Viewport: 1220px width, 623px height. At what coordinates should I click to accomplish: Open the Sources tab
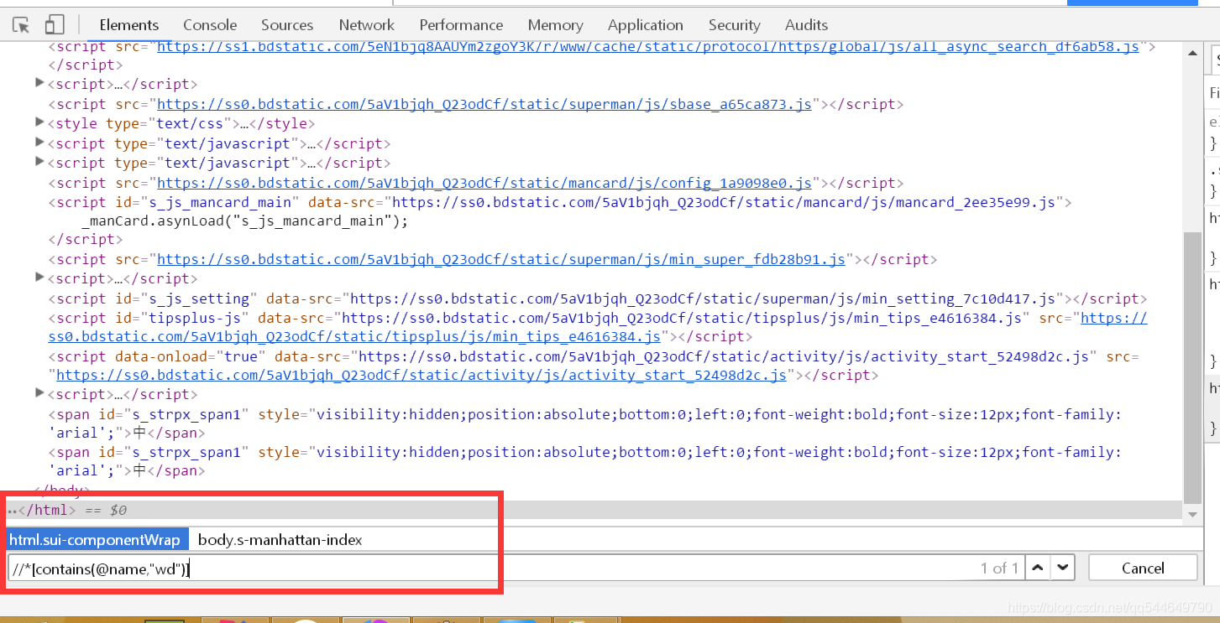[287, 25]
